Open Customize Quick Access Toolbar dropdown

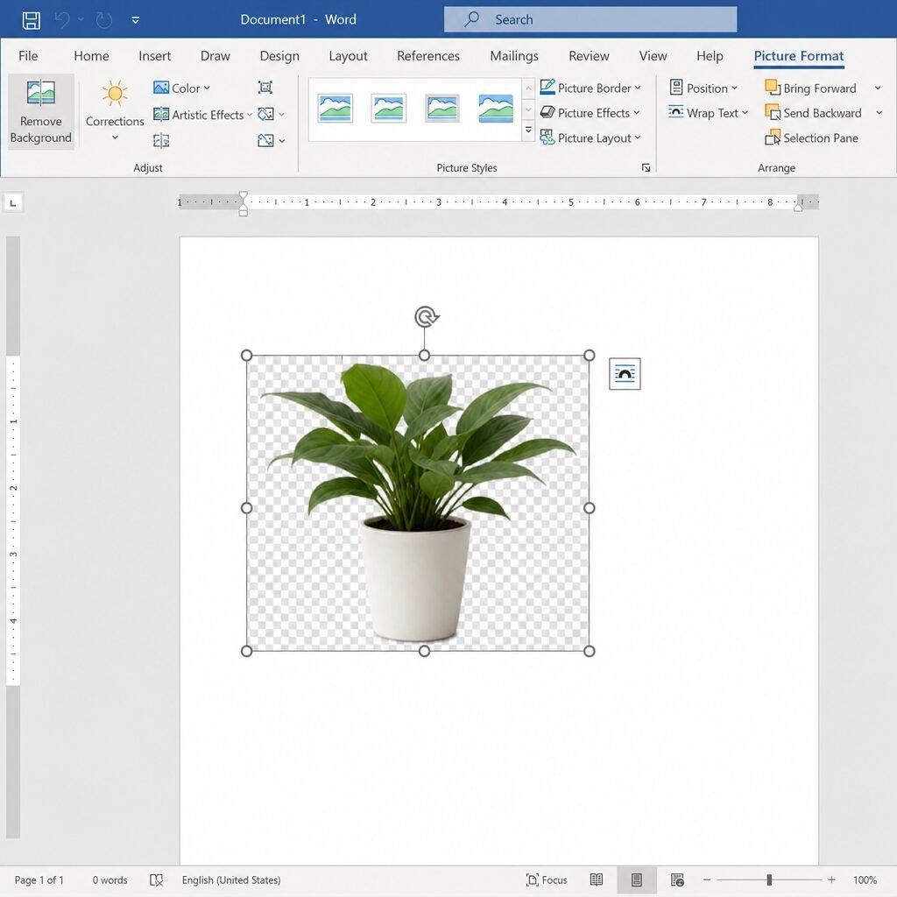tap(136, 20)
